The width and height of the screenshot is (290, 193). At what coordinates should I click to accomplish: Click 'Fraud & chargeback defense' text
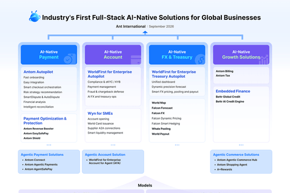[106, 92]
